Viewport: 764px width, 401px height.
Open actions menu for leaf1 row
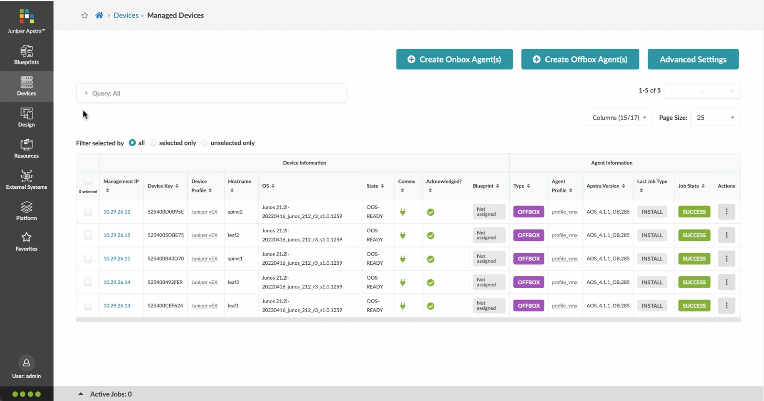pos(726,305)
